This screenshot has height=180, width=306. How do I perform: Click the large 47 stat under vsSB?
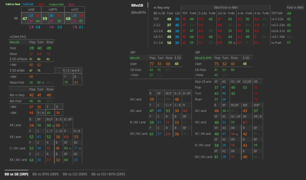(25, 19)
